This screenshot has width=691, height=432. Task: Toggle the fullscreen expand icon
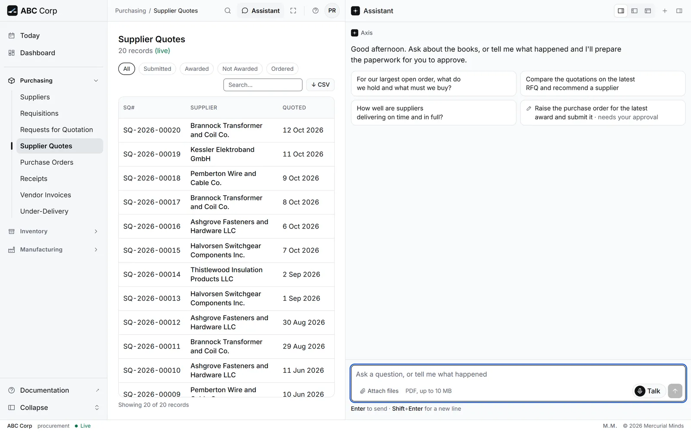coord(293,11)
